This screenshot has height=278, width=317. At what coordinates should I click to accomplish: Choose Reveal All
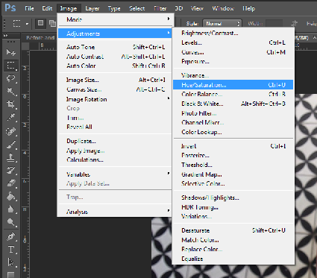tap(115, 127)
